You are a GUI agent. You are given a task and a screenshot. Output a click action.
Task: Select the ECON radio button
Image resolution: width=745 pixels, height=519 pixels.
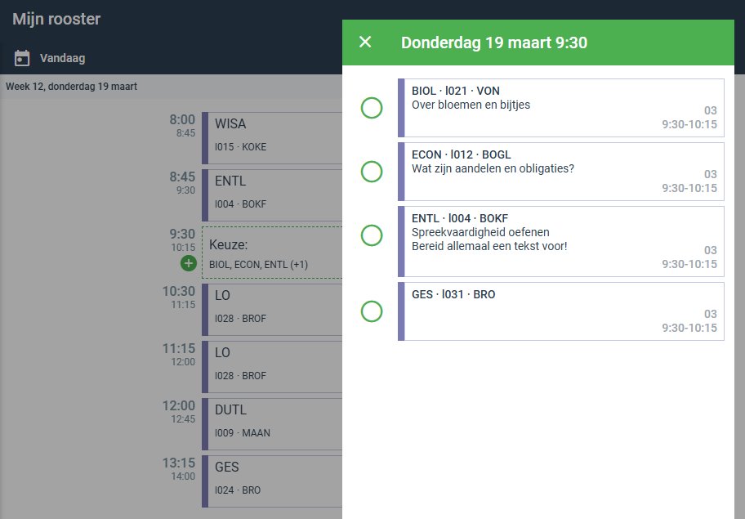[372, 172]
